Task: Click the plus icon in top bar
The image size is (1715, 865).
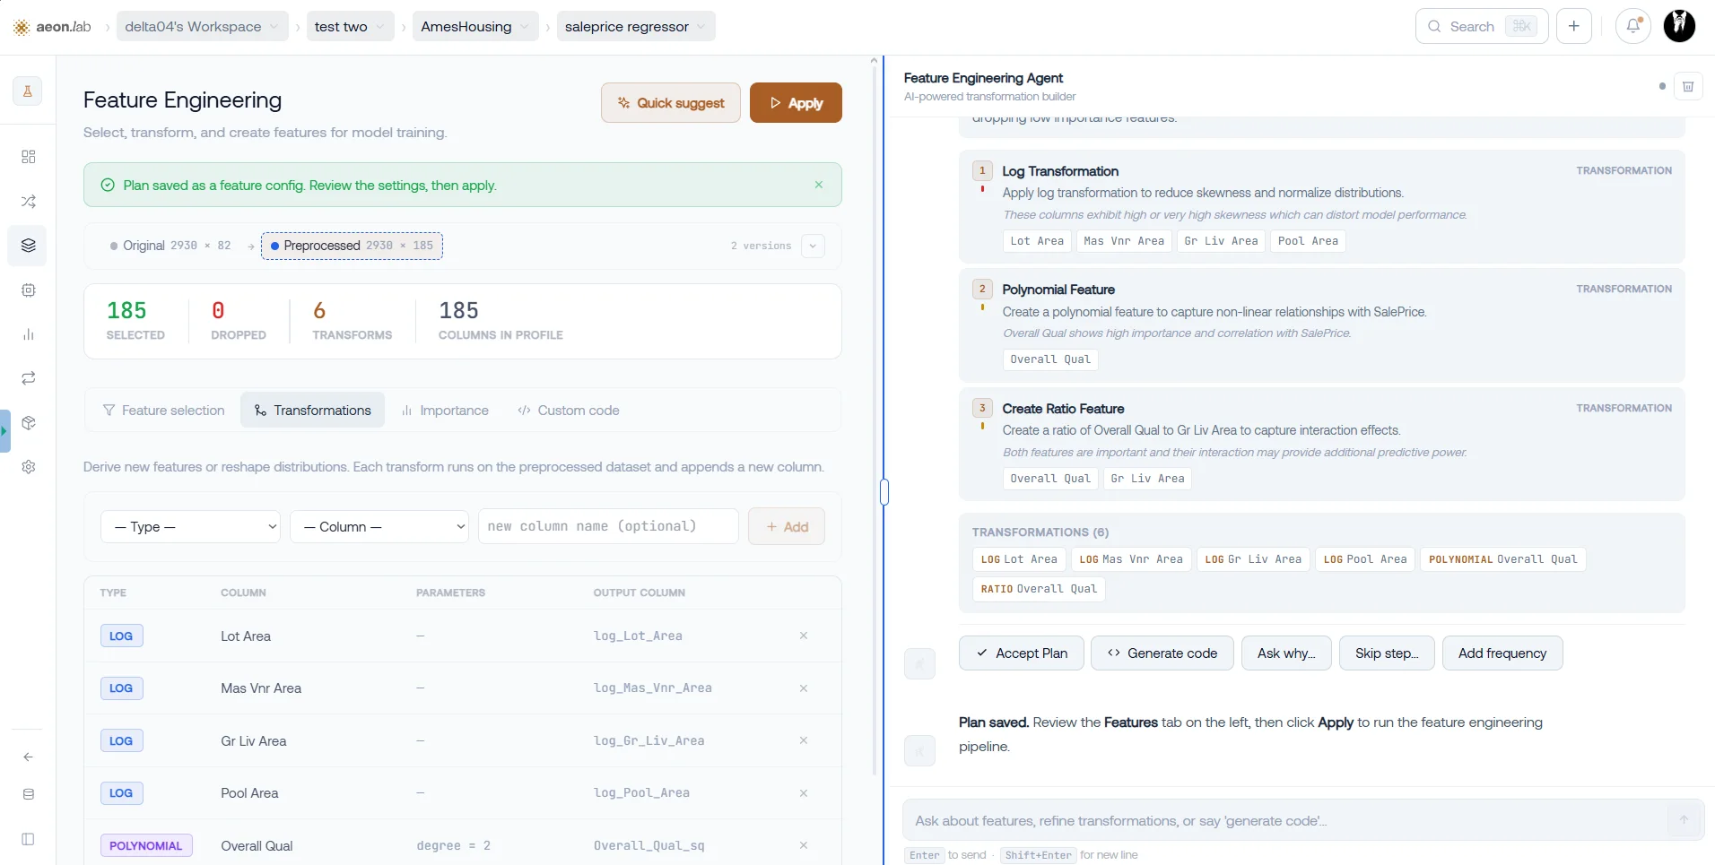Action: [1574, 26]
